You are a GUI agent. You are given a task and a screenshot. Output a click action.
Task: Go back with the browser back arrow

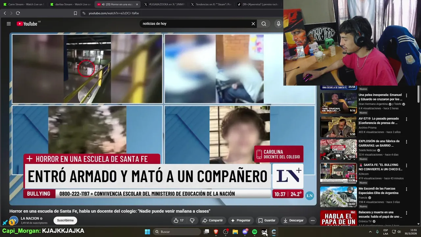(x=5, y=13)
